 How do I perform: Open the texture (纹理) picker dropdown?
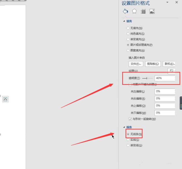pos(172,71)
